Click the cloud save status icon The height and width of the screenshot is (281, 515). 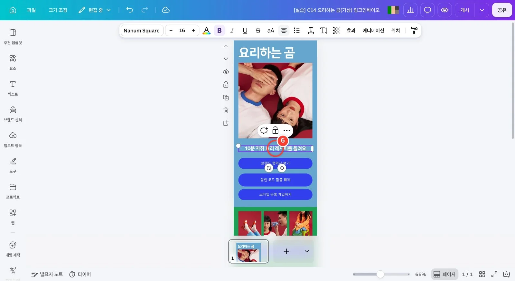click(166, 10)
